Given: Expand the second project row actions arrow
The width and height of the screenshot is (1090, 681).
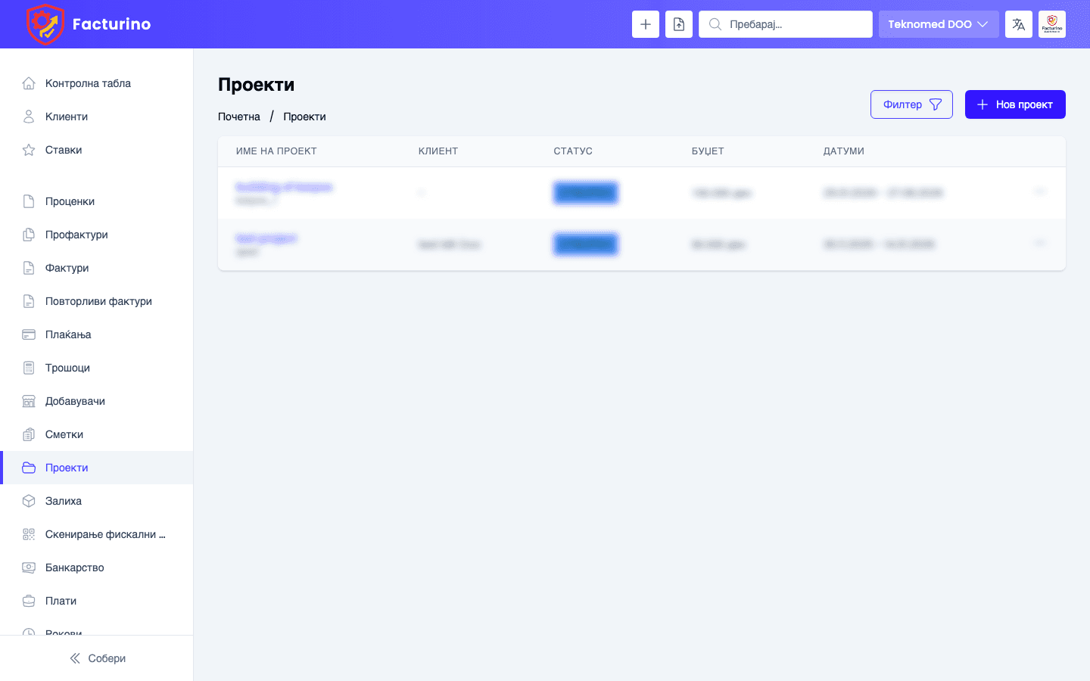Looking at the screenshot, I should (1040, 244).
